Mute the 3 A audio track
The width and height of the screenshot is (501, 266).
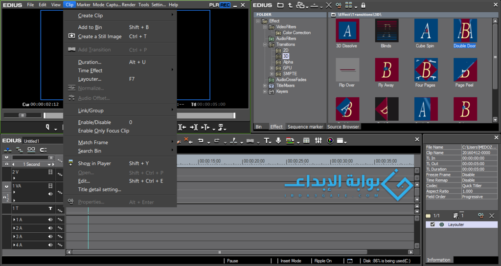click(50, 237)
